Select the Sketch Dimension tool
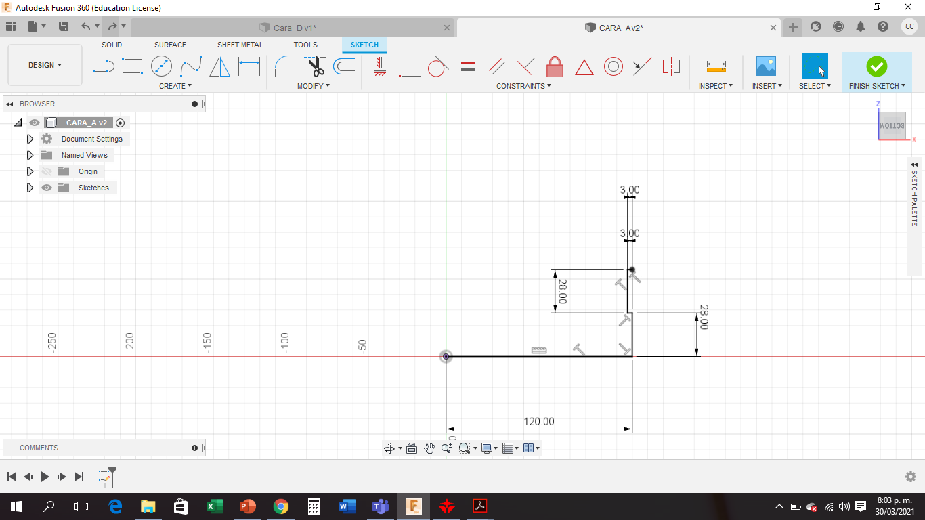The width and height of the screenshot is (925, 520). coord(249,66)
